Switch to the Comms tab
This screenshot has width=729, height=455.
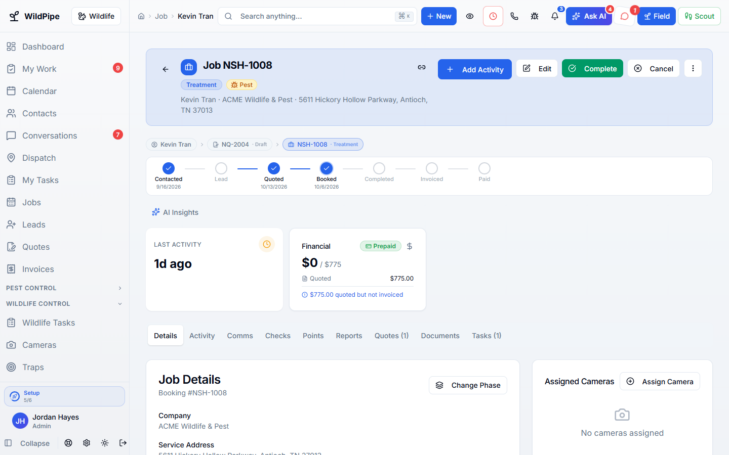(x=240, y=336)
